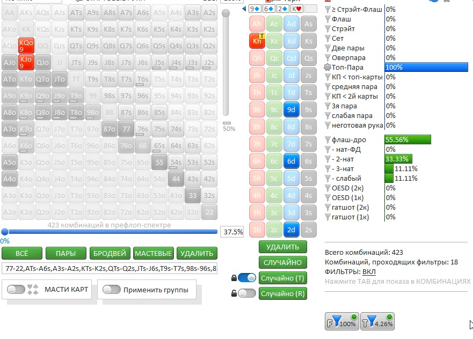Click the filter funnel next to Стрэйт-Флаш

(328, 10)
